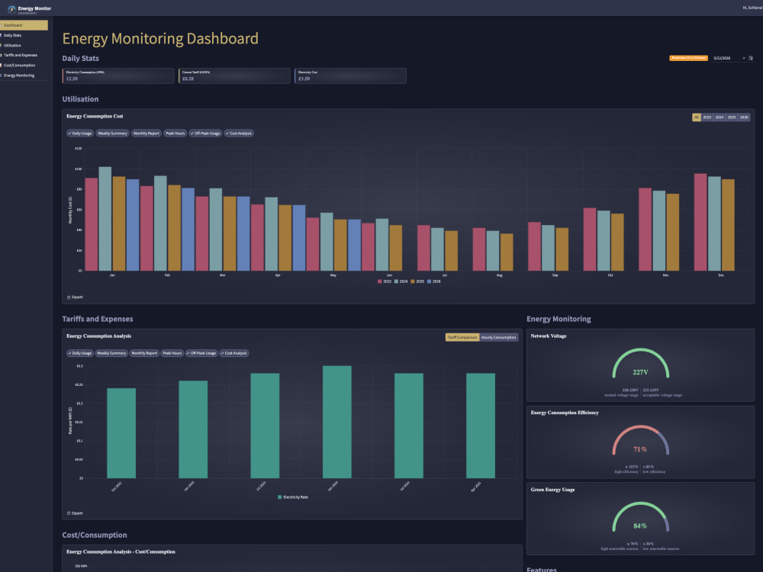Select the All years filter tab
763x572 pixels.
click(697, 117)
